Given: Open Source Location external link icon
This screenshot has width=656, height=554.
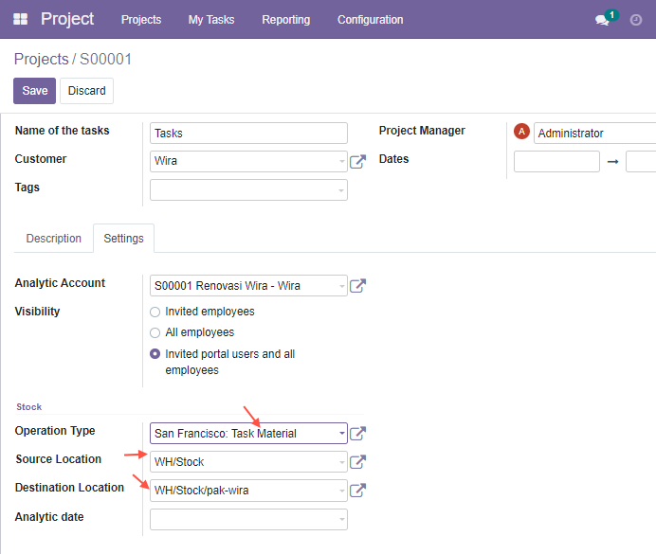Looking at the screenshot, I should point(357,462).
